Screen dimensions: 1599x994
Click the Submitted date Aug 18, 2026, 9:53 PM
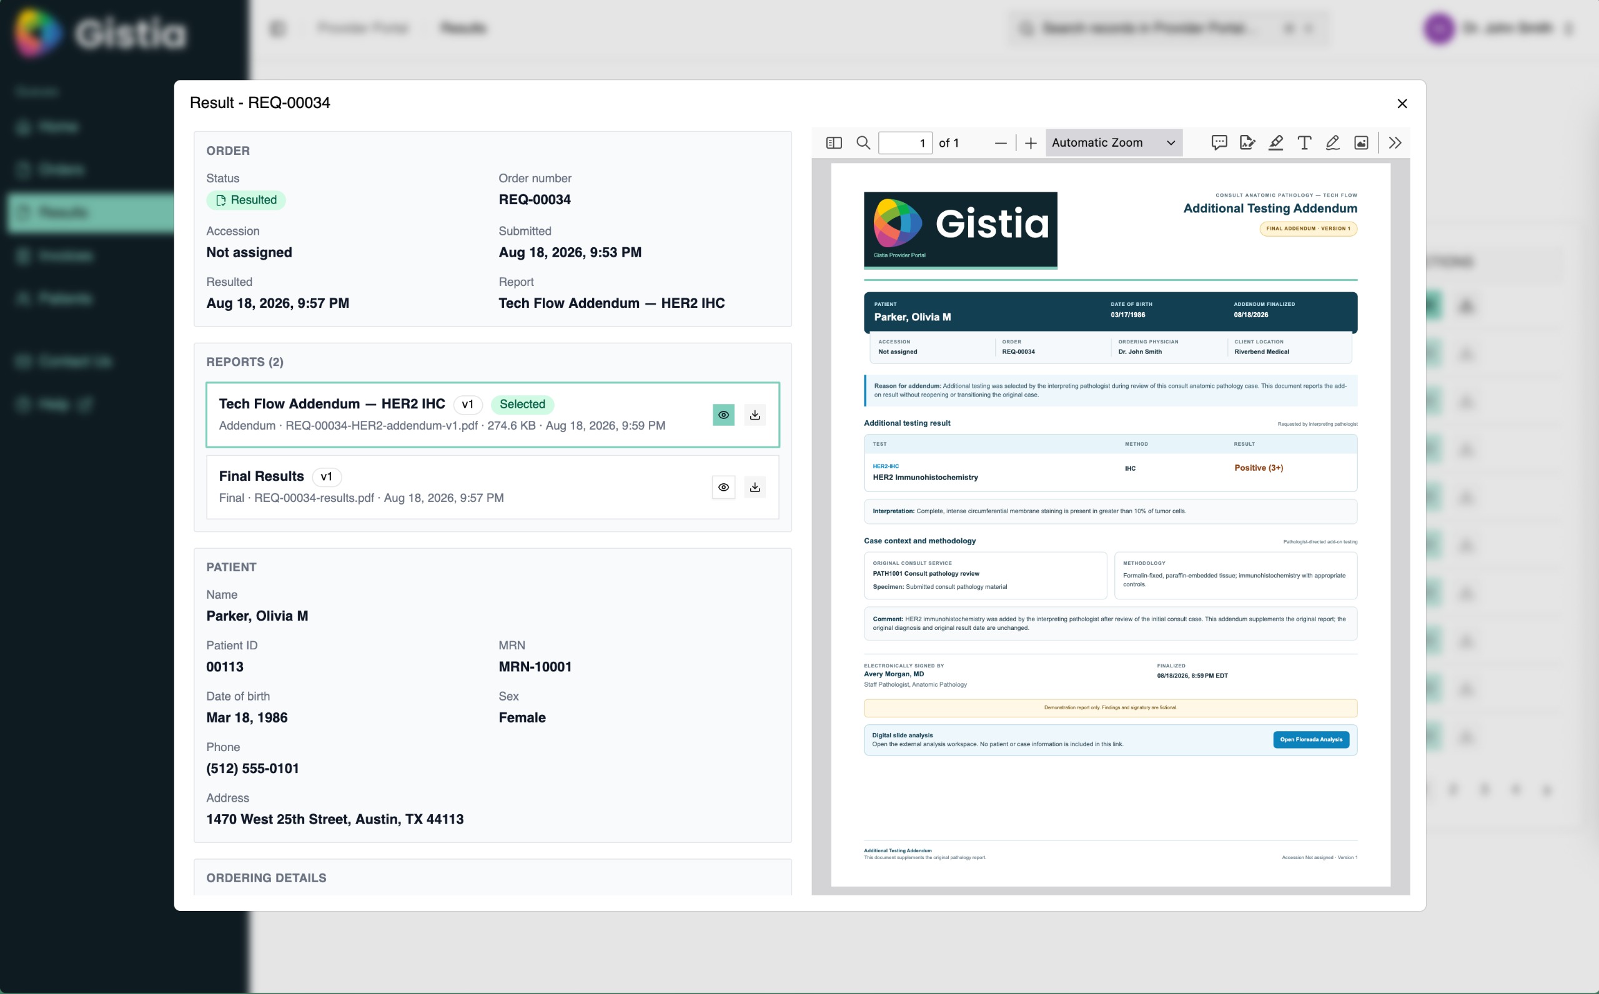570,252
